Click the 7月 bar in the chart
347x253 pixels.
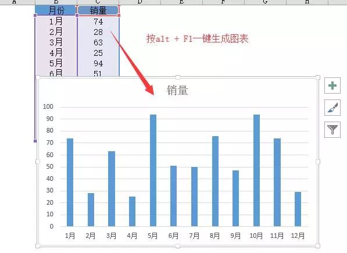194,197
